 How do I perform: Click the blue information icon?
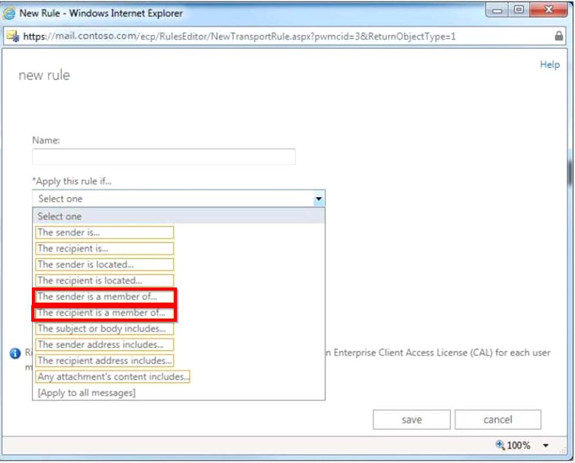point(15,353)
